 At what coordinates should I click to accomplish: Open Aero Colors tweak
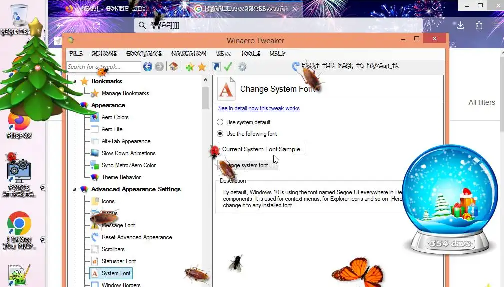coord(115,117)
